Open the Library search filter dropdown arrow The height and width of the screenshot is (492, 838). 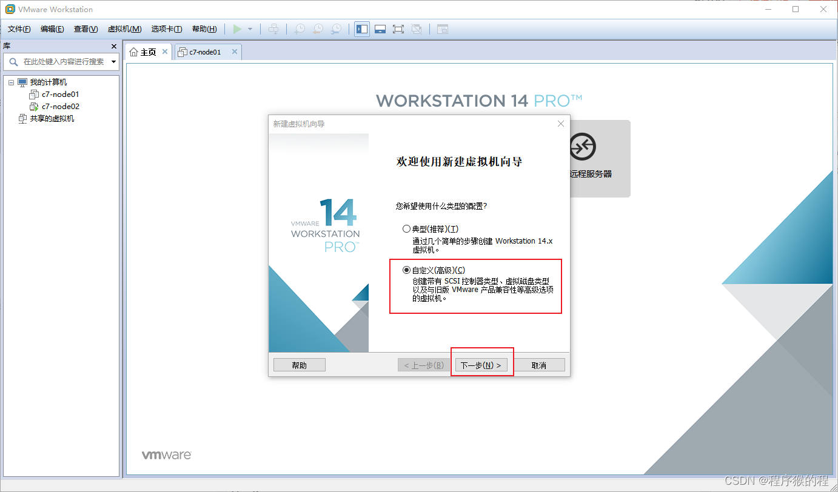pos(114,62)
